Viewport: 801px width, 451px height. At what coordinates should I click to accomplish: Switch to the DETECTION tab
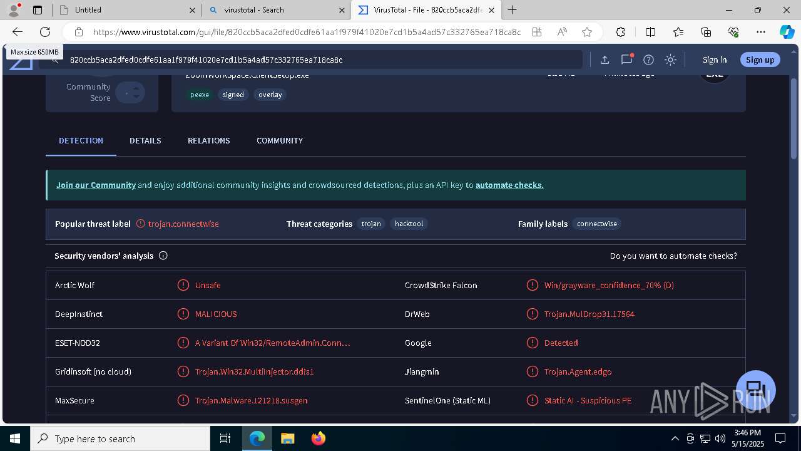click(81, 141)
